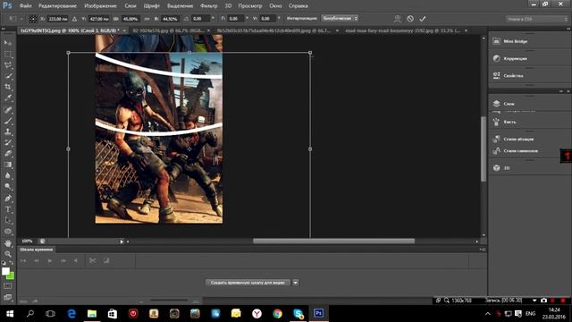Toggle the reference point location grid
The width and height of the screenshot is (572, 322).
point(33,19)
